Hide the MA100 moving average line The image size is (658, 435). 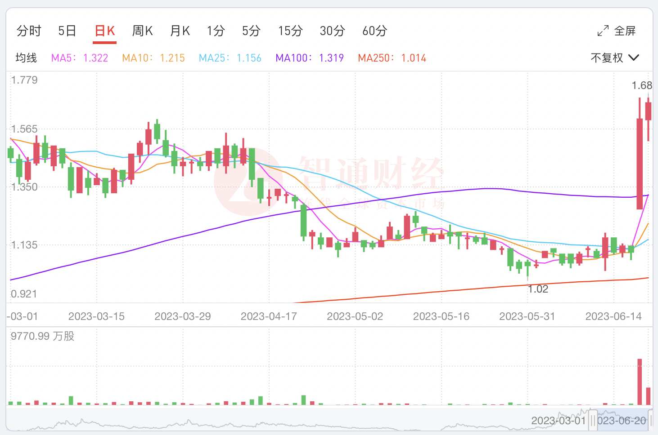pyautogui.click(x=309, y=58)
